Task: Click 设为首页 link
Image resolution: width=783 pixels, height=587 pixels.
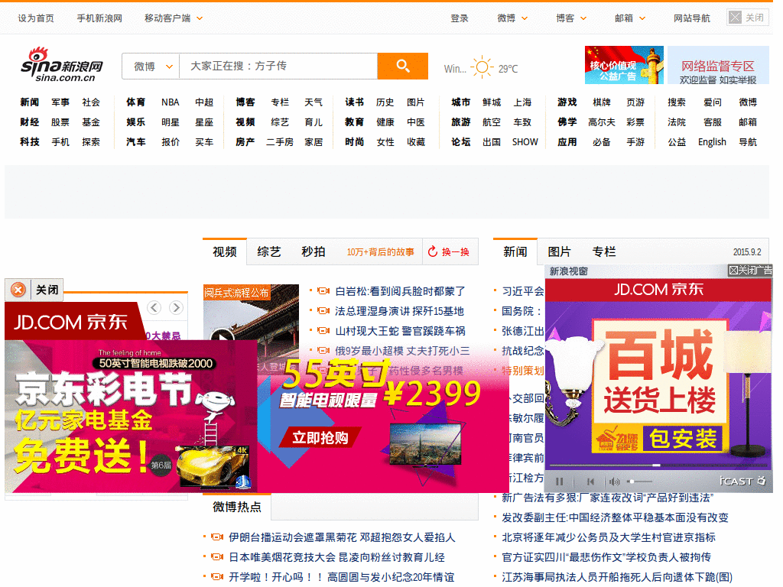Action: click(x=36, y=18)
